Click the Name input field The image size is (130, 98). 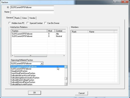[32, 12]
